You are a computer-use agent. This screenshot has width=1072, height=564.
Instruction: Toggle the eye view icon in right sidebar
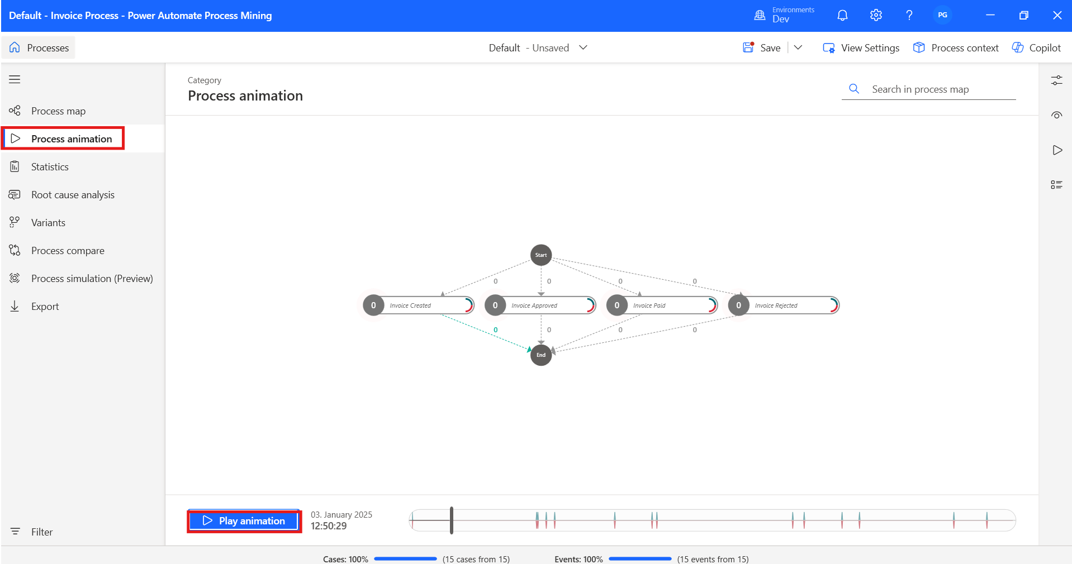1056,116
